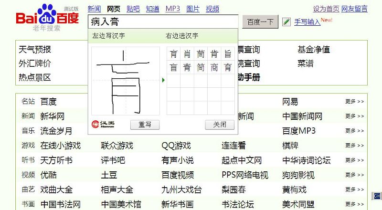Screen dimensions: 382x210
Task: Open 评书吧 link
Action: pos(113,160)
